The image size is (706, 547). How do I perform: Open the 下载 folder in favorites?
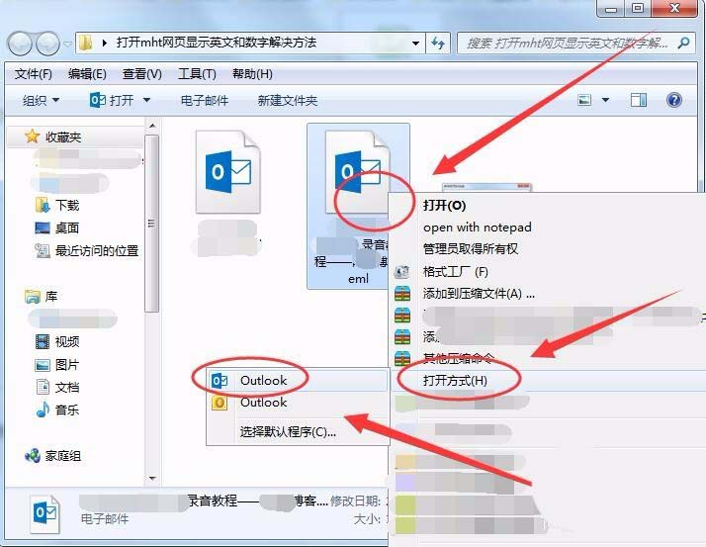click(67, 205)
